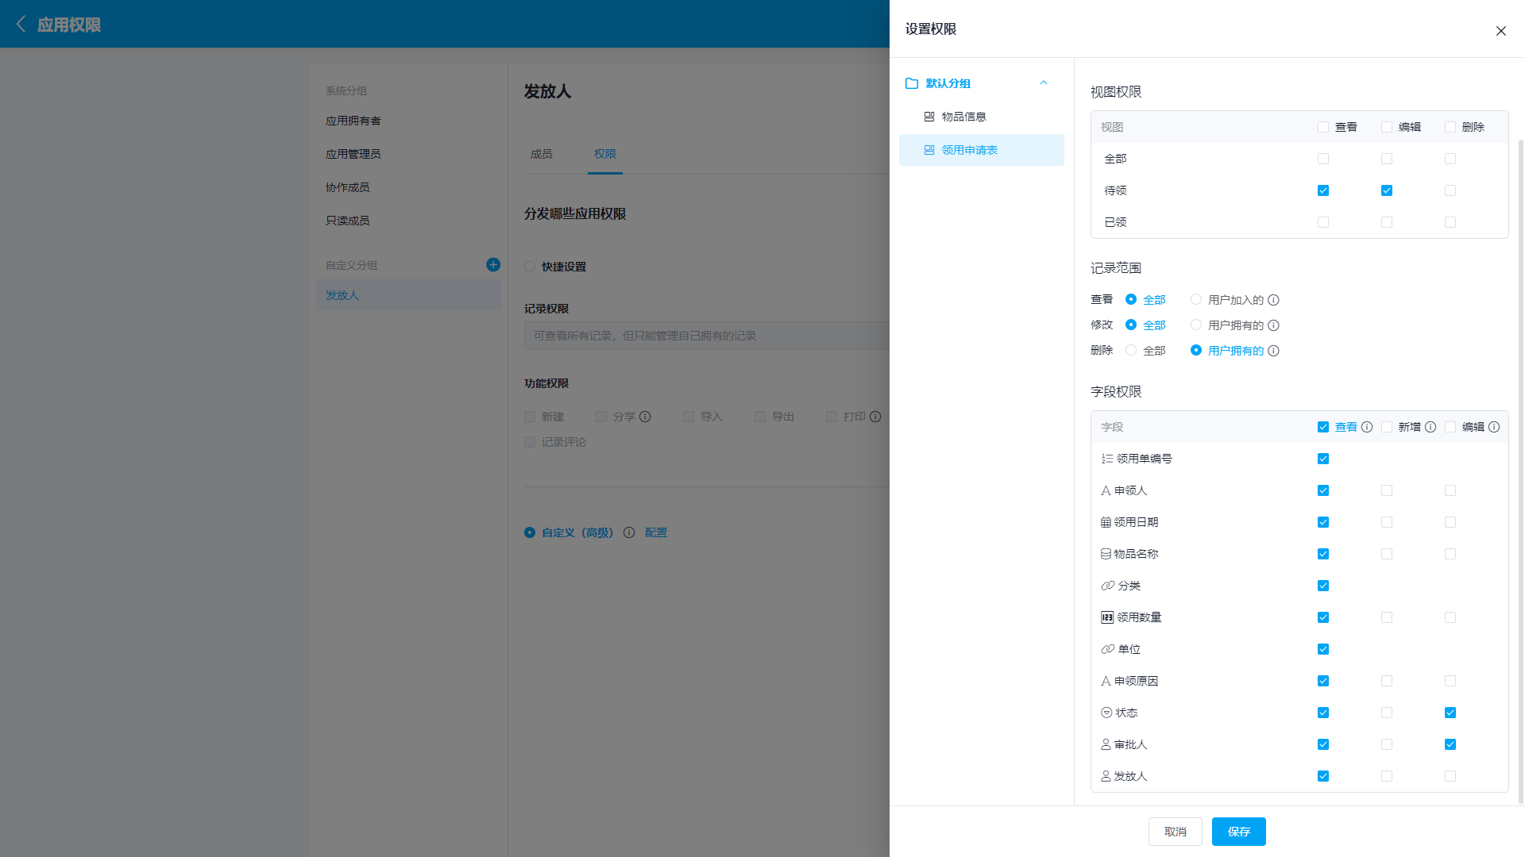
Task: Show info tooltip for 修改 用户拥有的
Action: (1273, 325)
